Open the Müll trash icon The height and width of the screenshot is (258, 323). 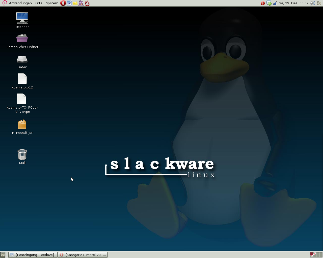tap(22, 154)
